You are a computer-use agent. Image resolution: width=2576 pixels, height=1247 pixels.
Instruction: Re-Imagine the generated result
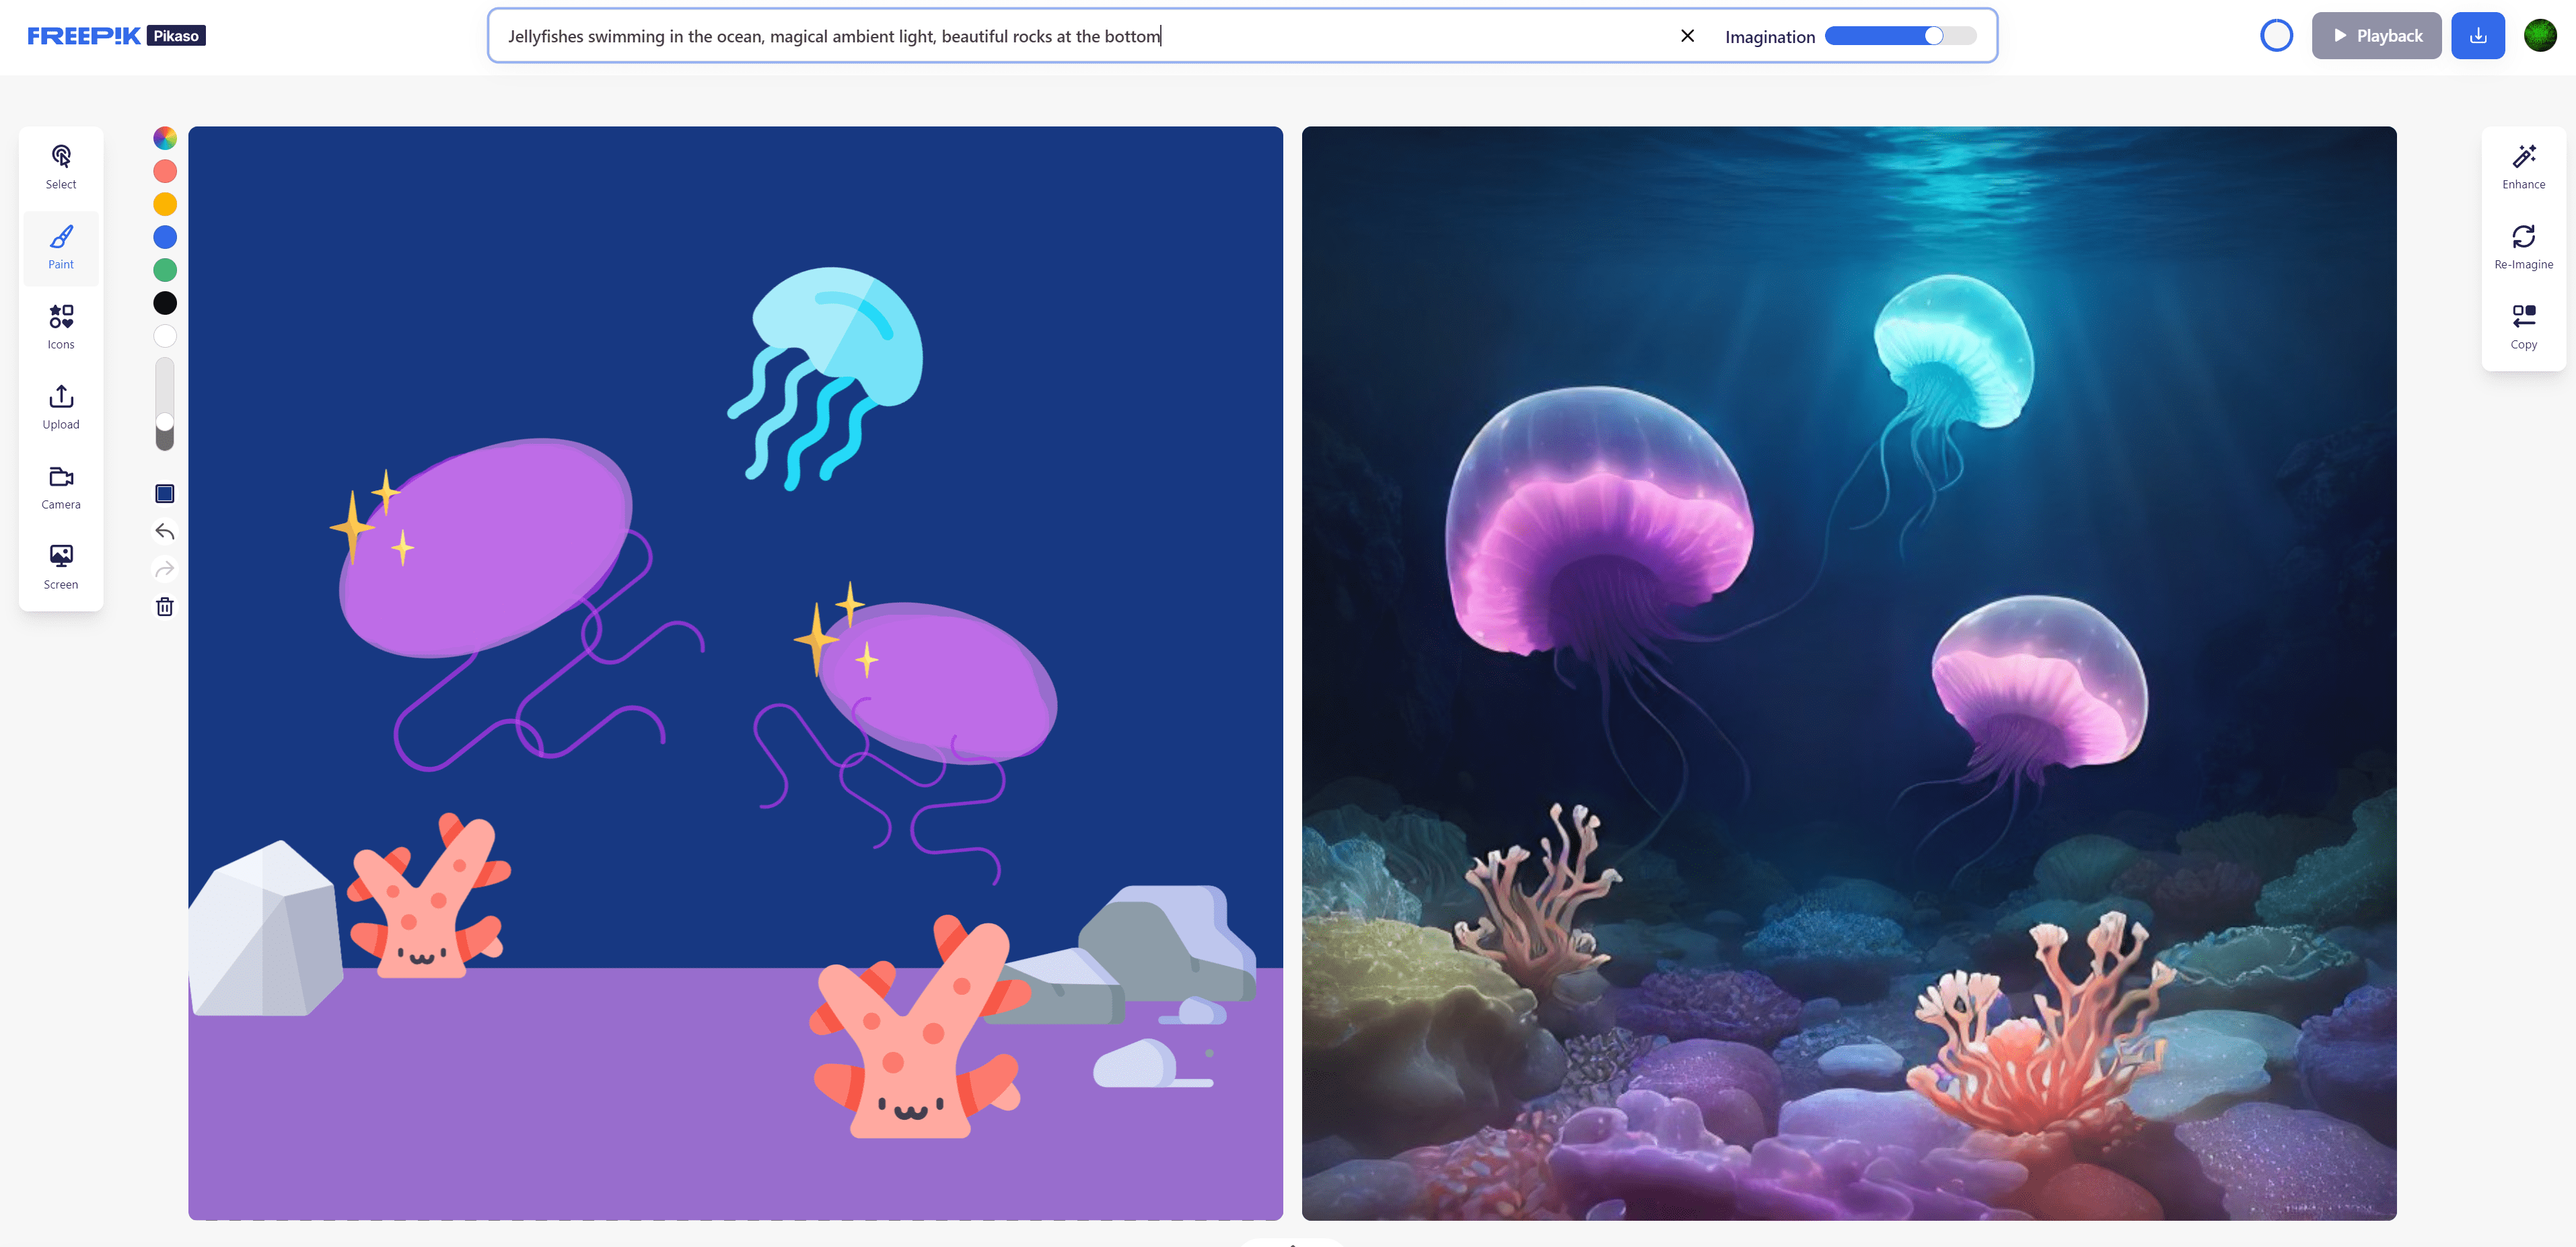coord(2523,247)
